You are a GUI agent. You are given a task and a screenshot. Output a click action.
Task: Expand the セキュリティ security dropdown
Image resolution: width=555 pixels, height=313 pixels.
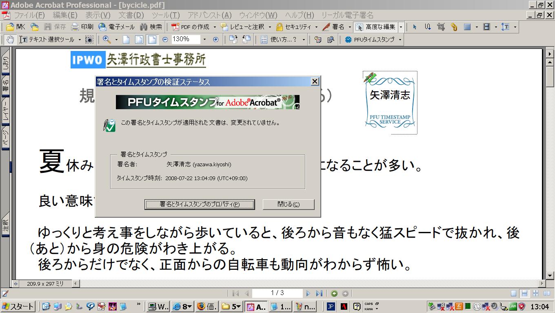(316, 27)
